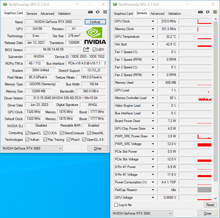
Task: Switch to Sensors tab in left window
Action: click(31, 14)
